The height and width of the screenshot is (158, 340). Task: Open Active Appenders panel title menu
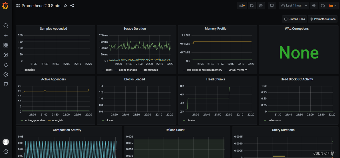(53, 79)
